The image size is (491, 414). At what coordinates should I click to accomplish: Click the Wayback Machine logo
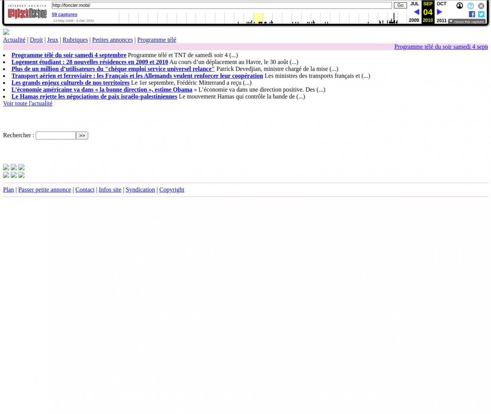(x=27, y=12)
